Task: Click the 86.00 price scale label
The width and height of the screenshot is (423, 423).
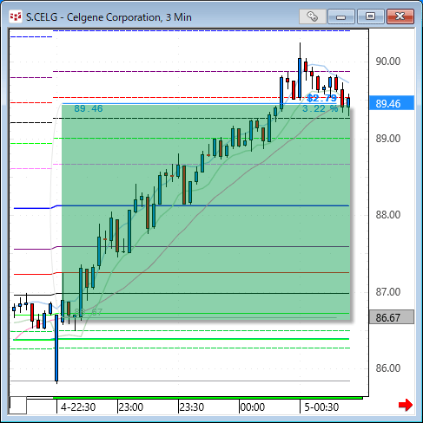Action: click(388, 368)
